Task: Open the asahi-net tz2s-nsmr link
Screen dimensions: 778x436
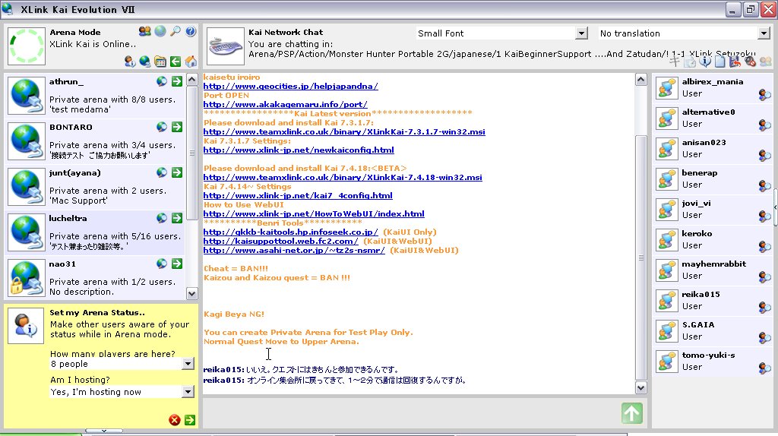Action: click(294, 251)
